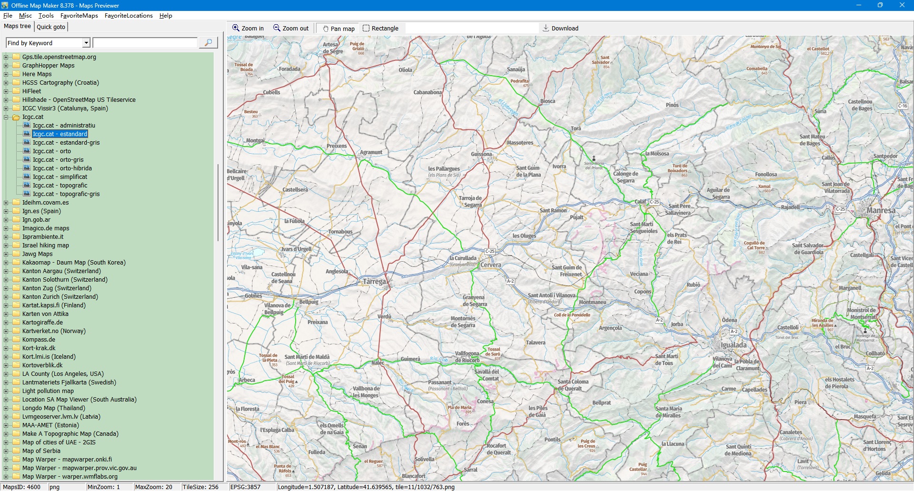
Task: Click the keyword search text field
Action: 145,43
